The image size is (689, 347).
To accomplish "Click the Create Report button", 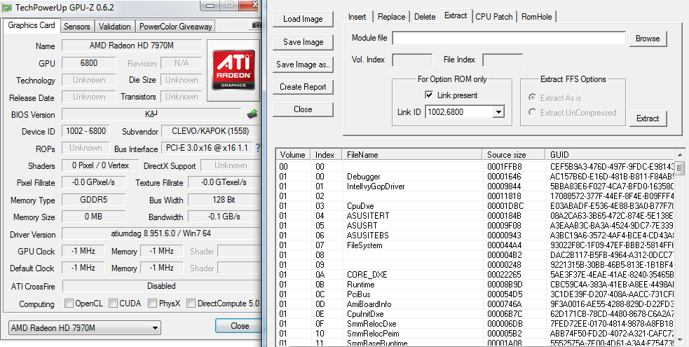I will (303, 86).
